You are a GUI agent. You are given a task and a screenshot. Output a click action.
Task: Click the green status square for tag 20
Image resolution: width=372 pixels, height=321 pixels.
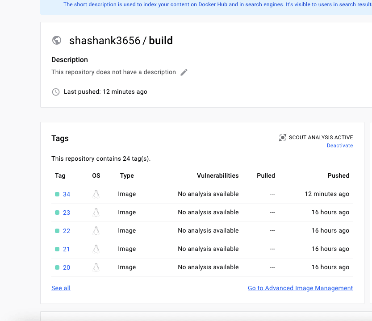click(x=57, y=267)
